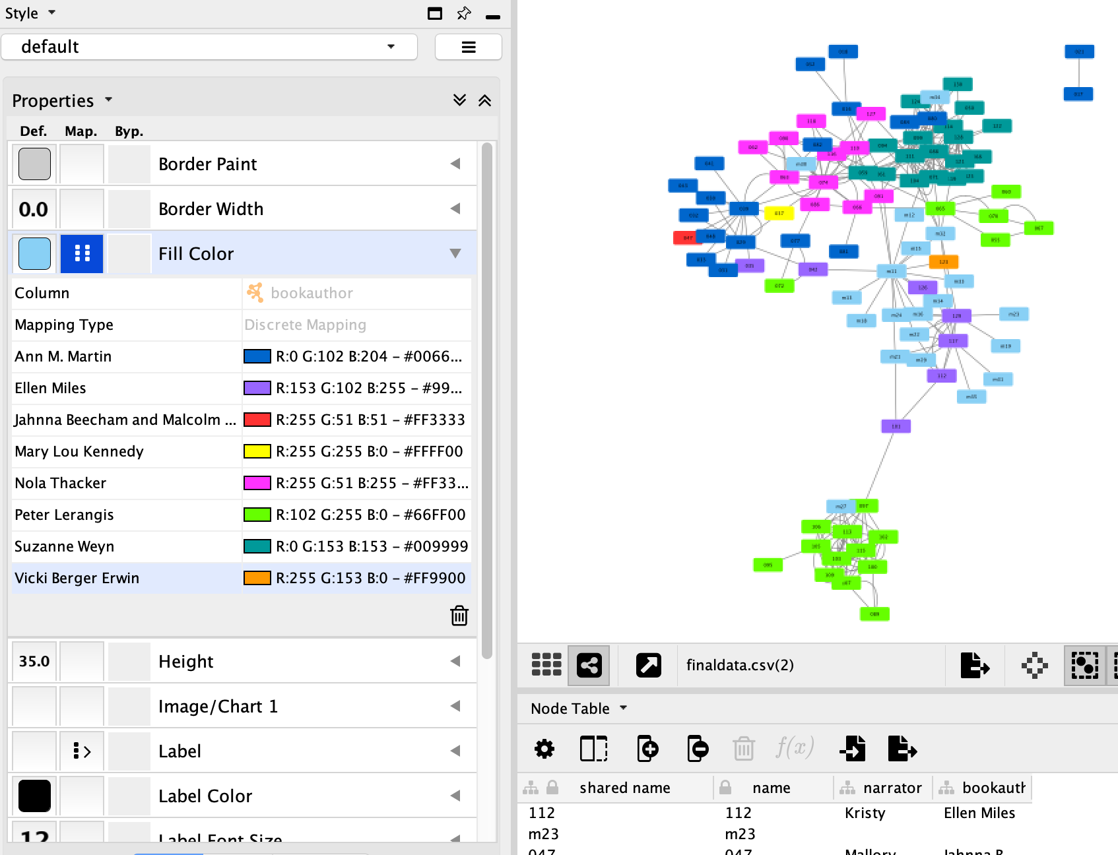Select the finaldata.csv(2) network title

(x=740, y=665)
